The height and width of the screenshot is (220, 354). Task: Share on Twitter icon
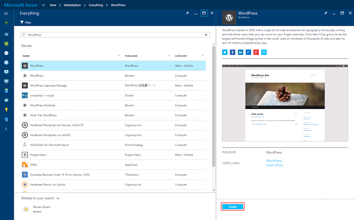tap(225, 53)
